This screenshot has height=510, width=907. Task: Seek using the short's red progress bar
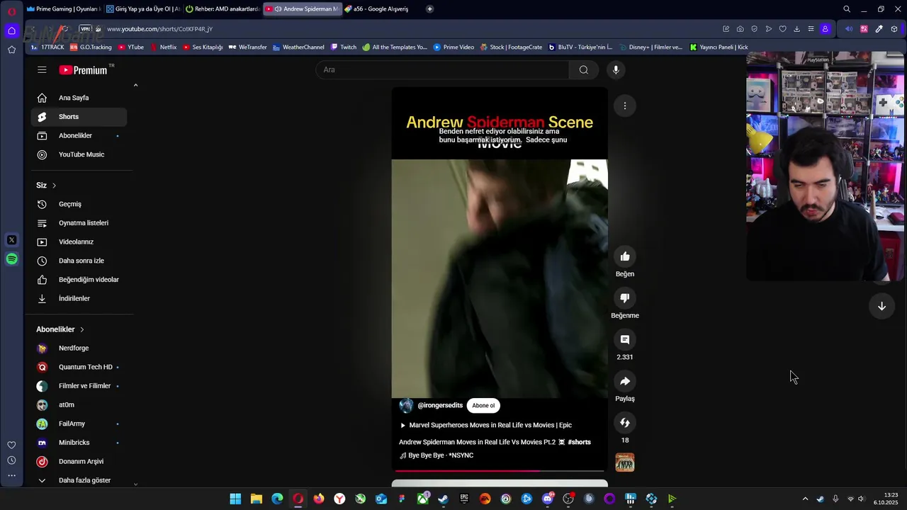500,470
